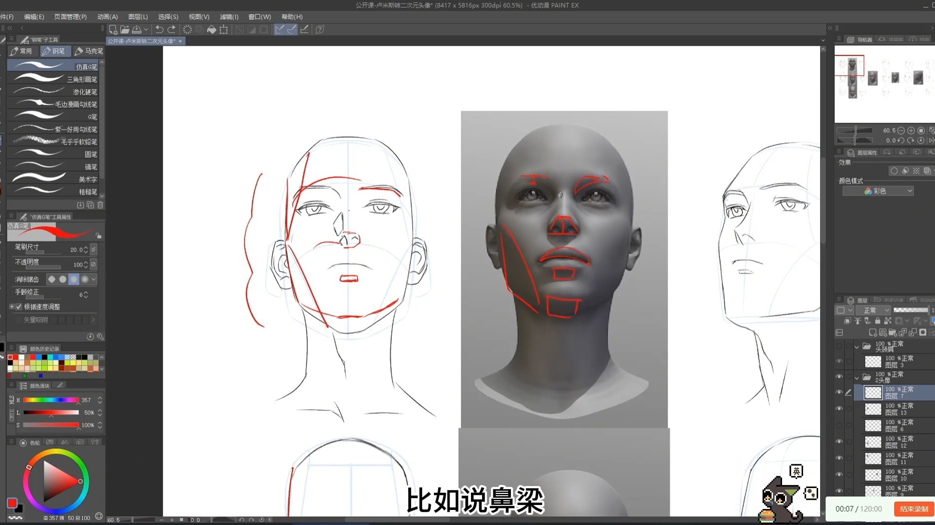Screen dimensions: 935x525
Task: Click the hue H slider in the color slider panel
Action: (x=51, y=400)
